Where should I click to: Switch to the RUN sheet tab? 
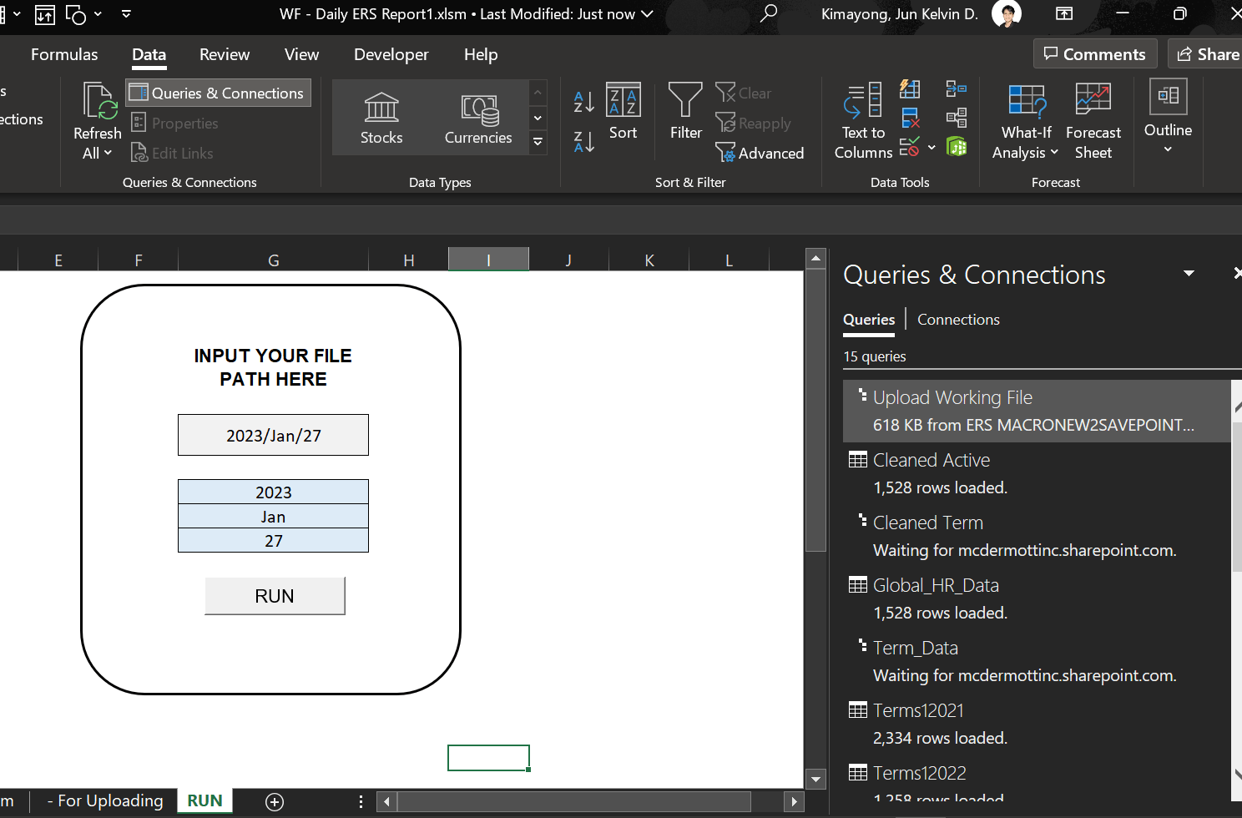click(204, 800)
